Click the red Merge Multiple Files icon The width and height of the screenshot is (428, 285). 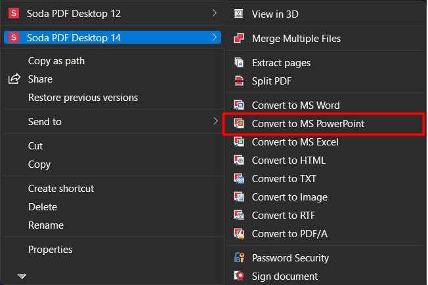(x=239, y=38)
